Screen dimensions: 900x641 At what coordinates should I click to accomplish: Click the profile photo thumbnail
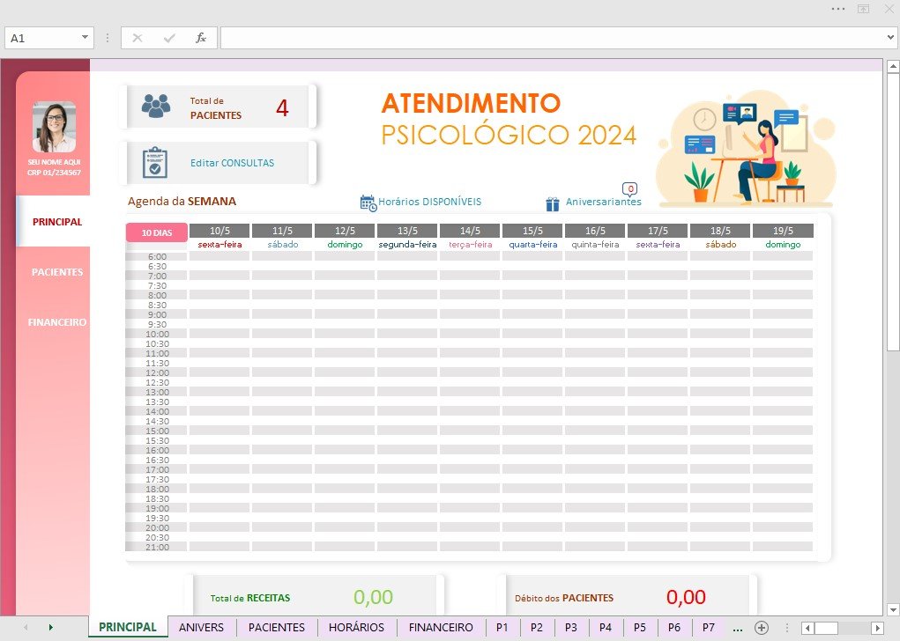(54, 128)
